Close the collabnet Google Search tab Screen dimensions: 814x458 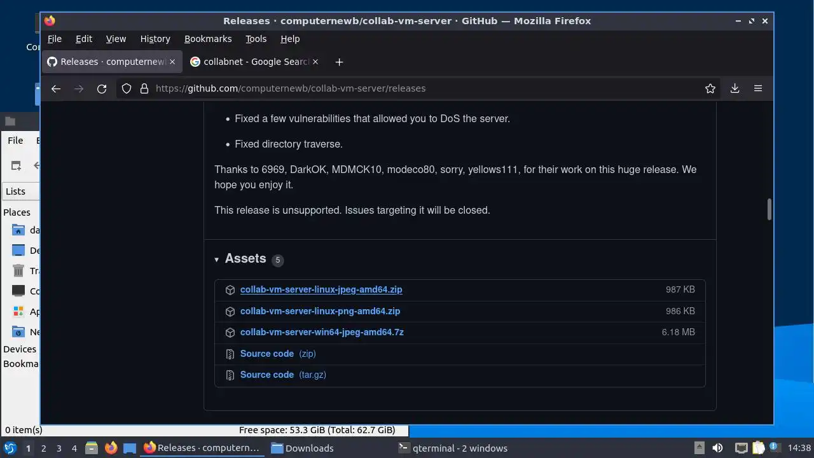[x=315, y=62]
